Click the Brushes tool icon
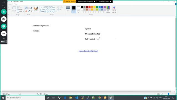Viewport: 177px width, 100px height. 36,8
